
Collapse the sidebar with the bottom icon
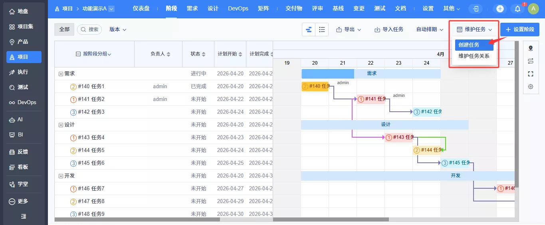[24, 216]
